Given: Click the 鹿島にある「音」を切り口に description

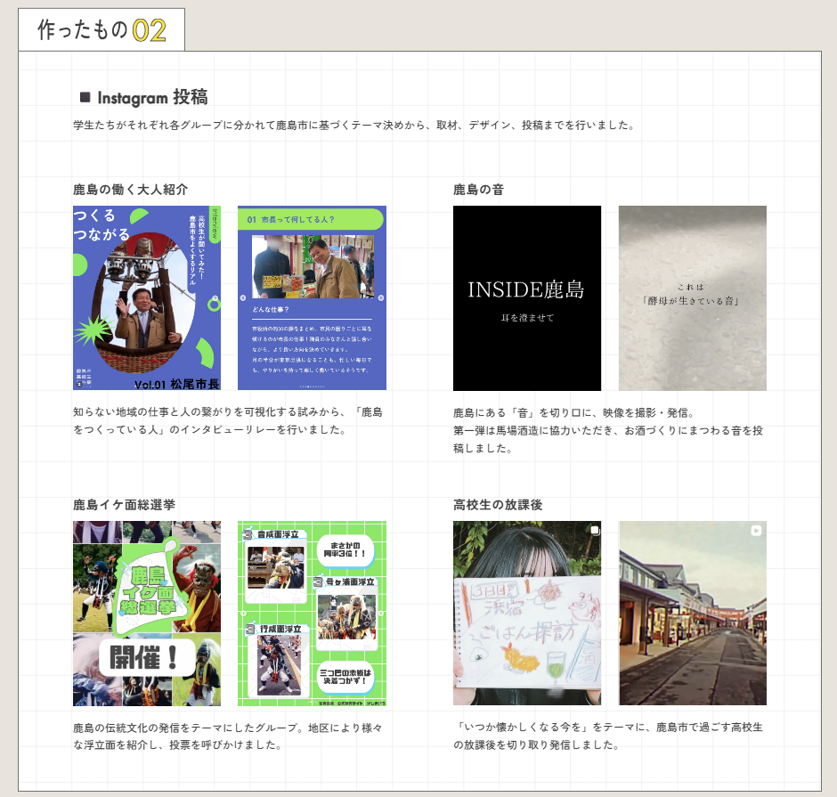Looking at the screenshot, I should point(608,430).
